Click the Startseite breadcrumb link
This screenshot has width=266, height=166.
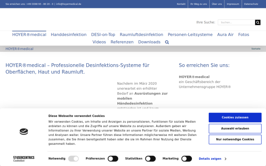tap(256, 49)
